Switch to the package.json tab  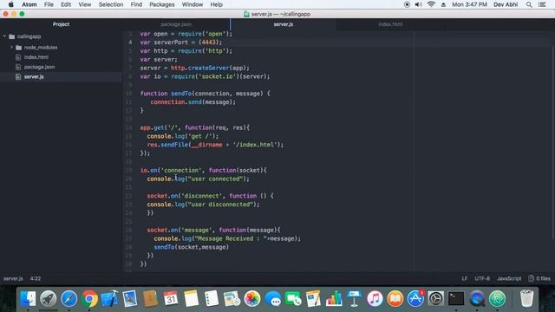point(176,24)
